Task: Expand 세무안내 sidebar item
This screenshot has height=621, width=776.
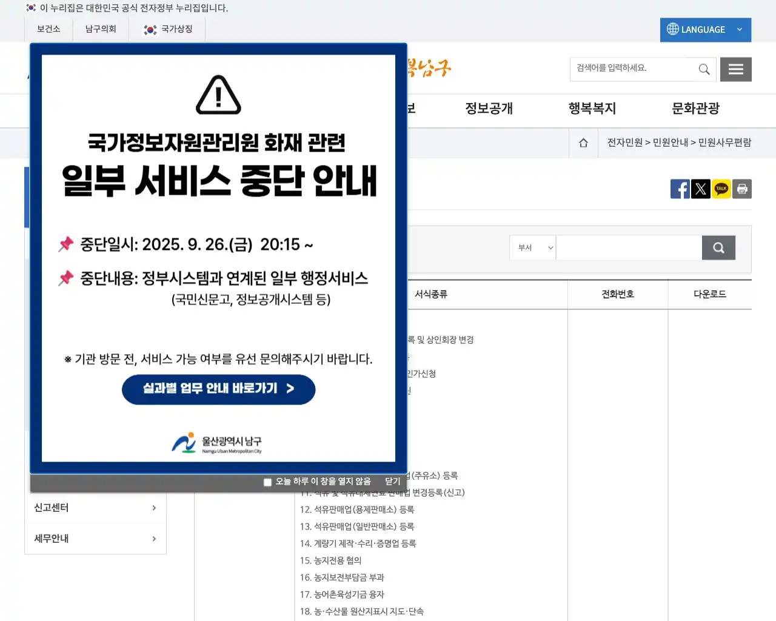Action: click(95, 539)
